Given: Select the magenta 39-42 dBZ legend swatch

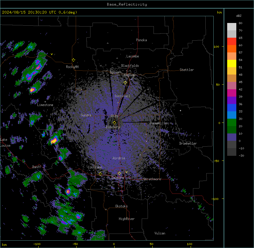Looking at the screenshot, I should coord(232,93).
